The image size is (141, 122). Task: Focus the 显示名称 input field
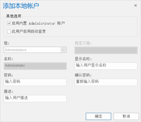click(106, 66)
